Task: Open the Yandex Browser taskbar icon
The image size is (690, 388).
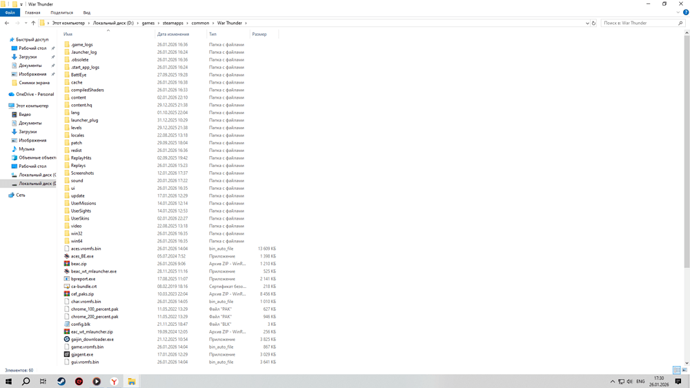Action: tap(114, 382)
